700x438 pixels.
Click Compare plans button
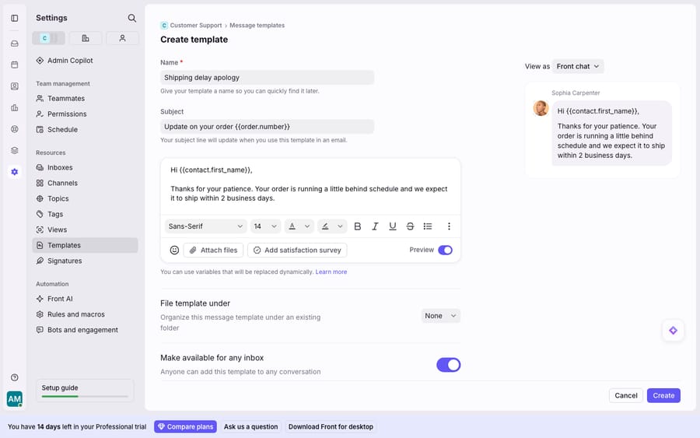click(185, 427)
